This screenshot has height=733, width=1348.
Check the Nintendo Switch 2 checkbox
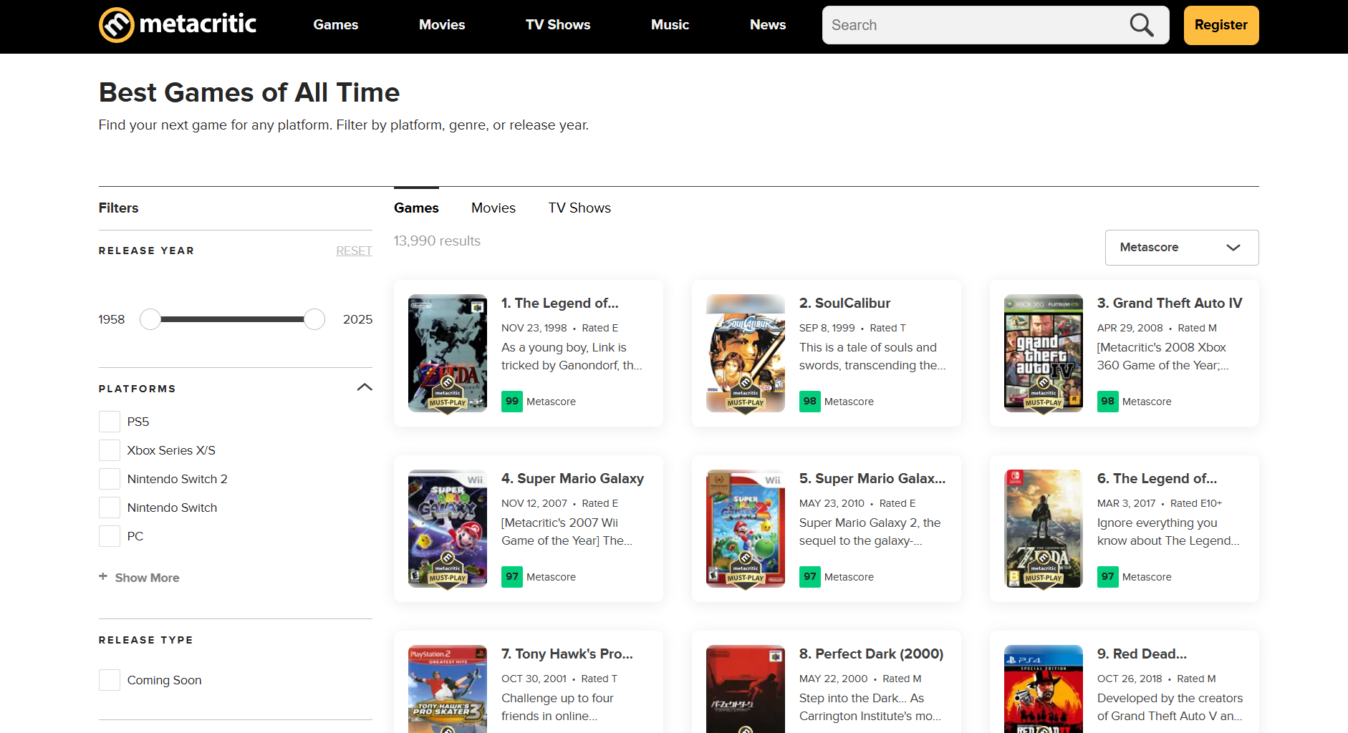pyautogui.click(x=110, y=479)
